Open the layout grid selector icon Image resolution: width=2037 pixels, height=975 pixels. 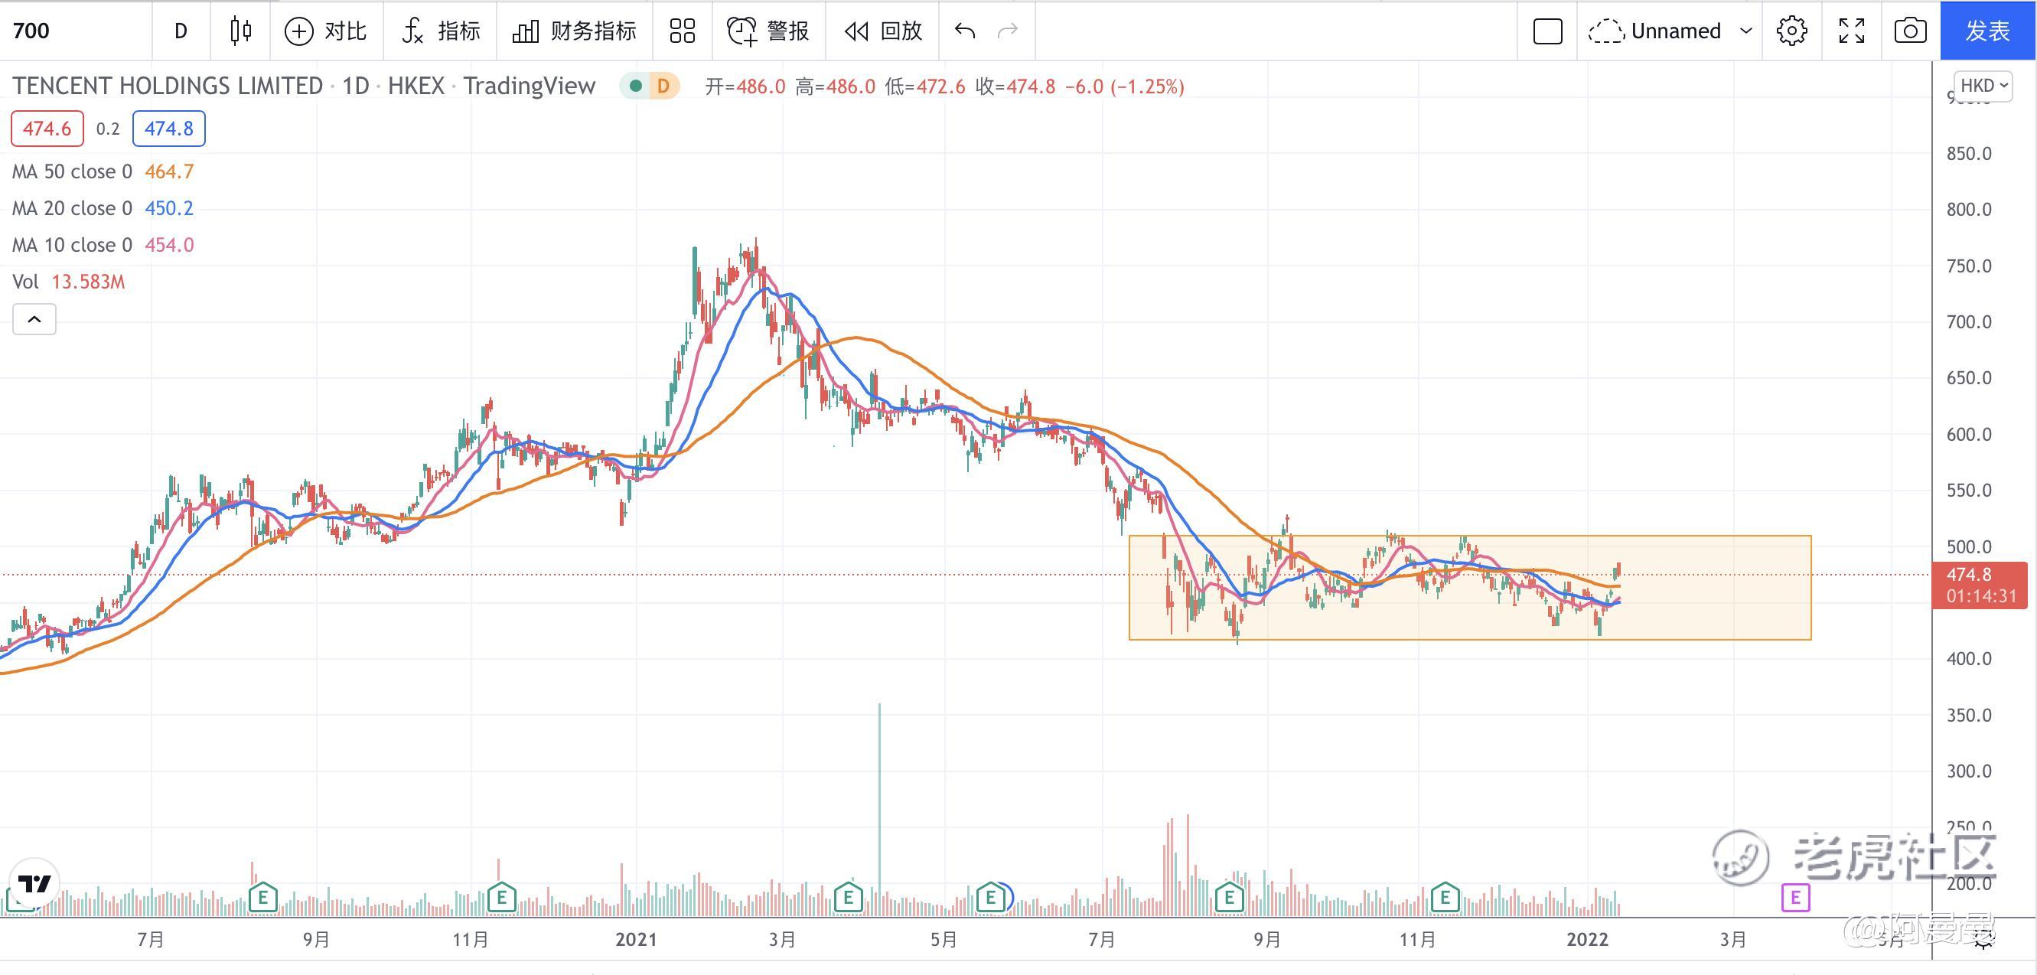tap(682, 31)
